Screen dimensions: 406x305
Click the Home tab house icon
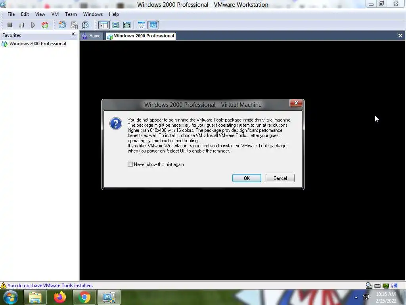point(84,36)
